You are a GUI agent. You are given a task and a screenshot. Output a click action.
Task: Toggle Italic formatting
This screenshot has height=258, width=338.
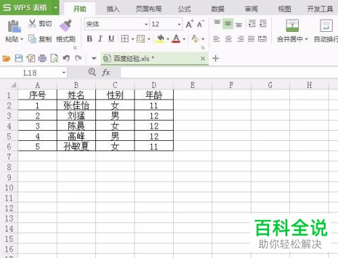[x=100, y=39]
